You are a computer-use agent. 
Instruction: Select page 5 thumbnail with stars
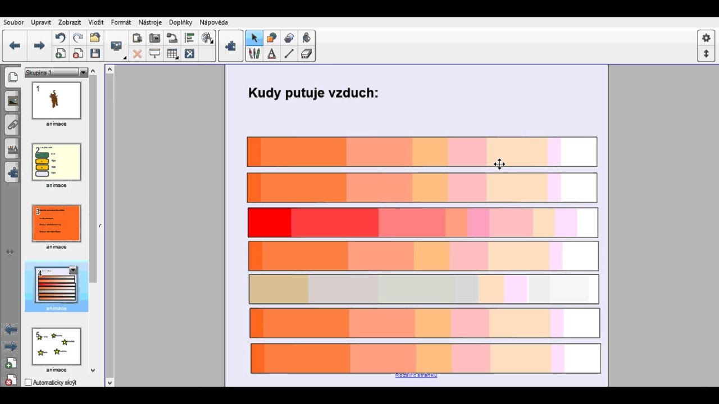56,347
